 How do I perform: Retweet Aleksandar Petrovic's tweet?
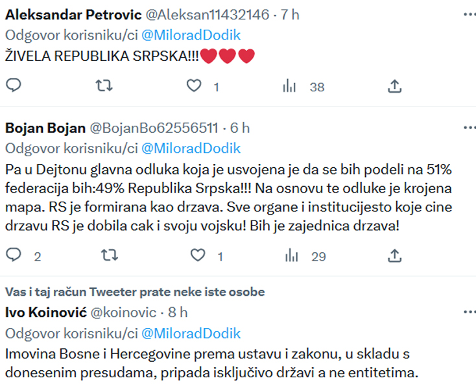104,86
